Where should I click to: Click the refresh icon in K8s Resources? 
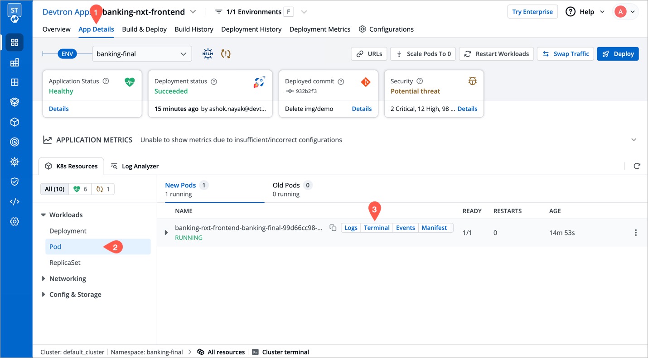pyautogui.click(x=637, y=166)
